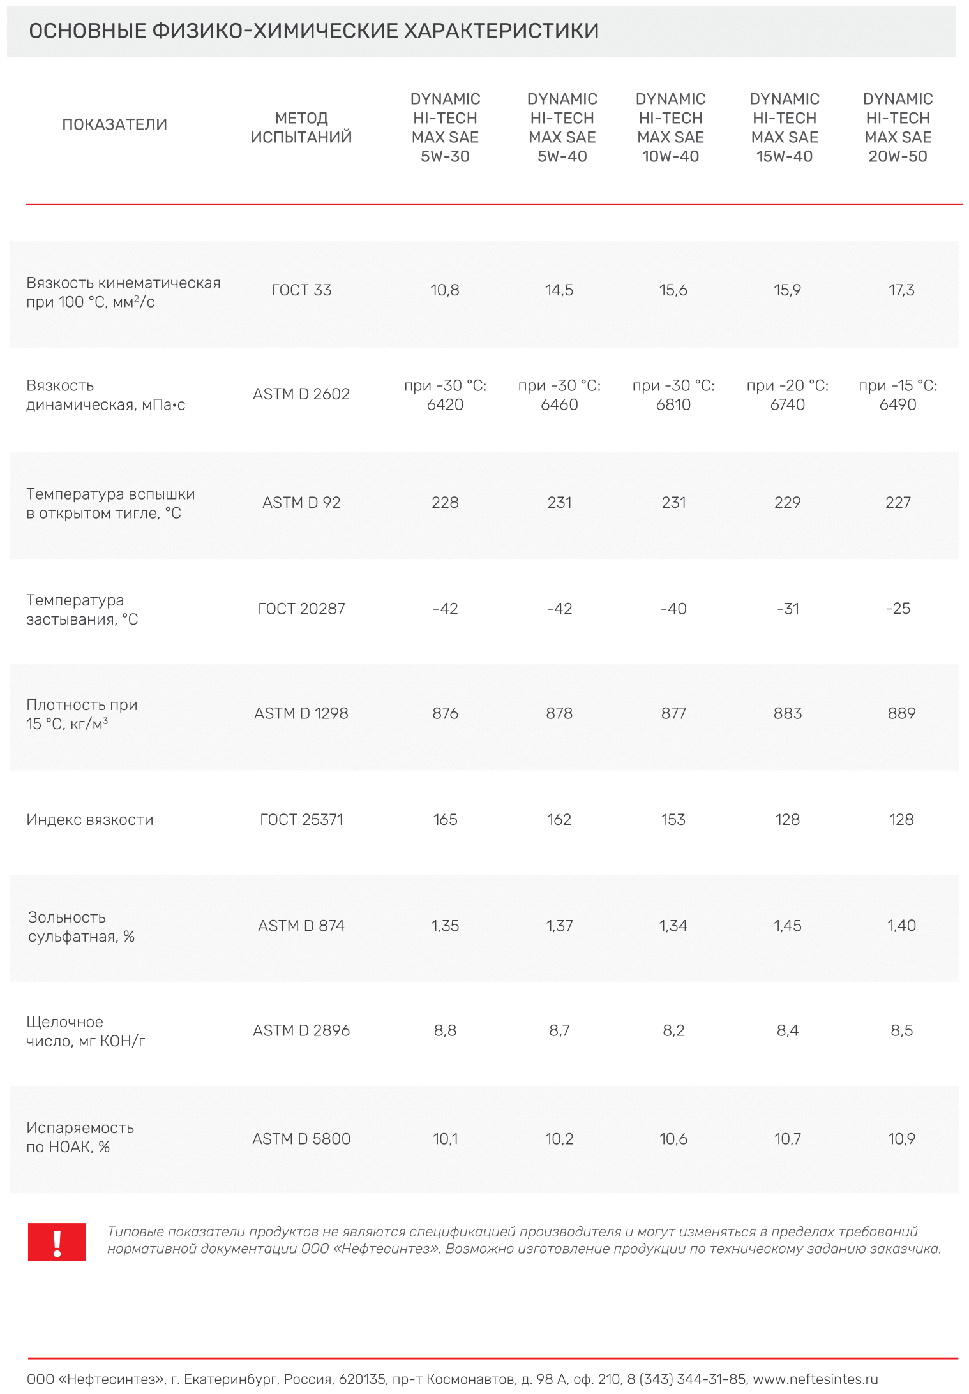Click the Индекс вязкости row label

pos(90,820)
